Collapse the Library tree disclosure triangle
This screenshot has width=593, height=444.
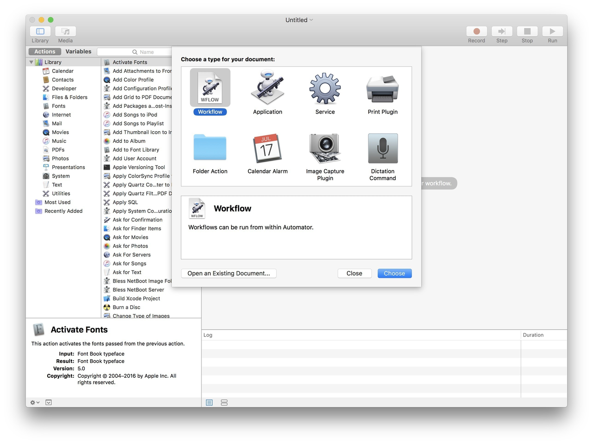31,62
